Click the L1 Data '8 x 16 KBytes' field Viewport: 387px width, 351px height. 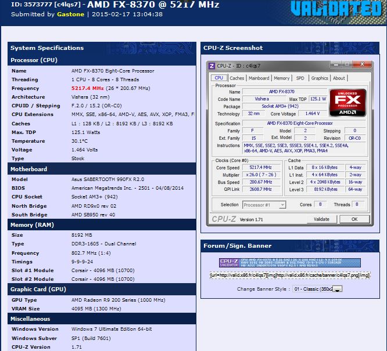pos(325,167)
